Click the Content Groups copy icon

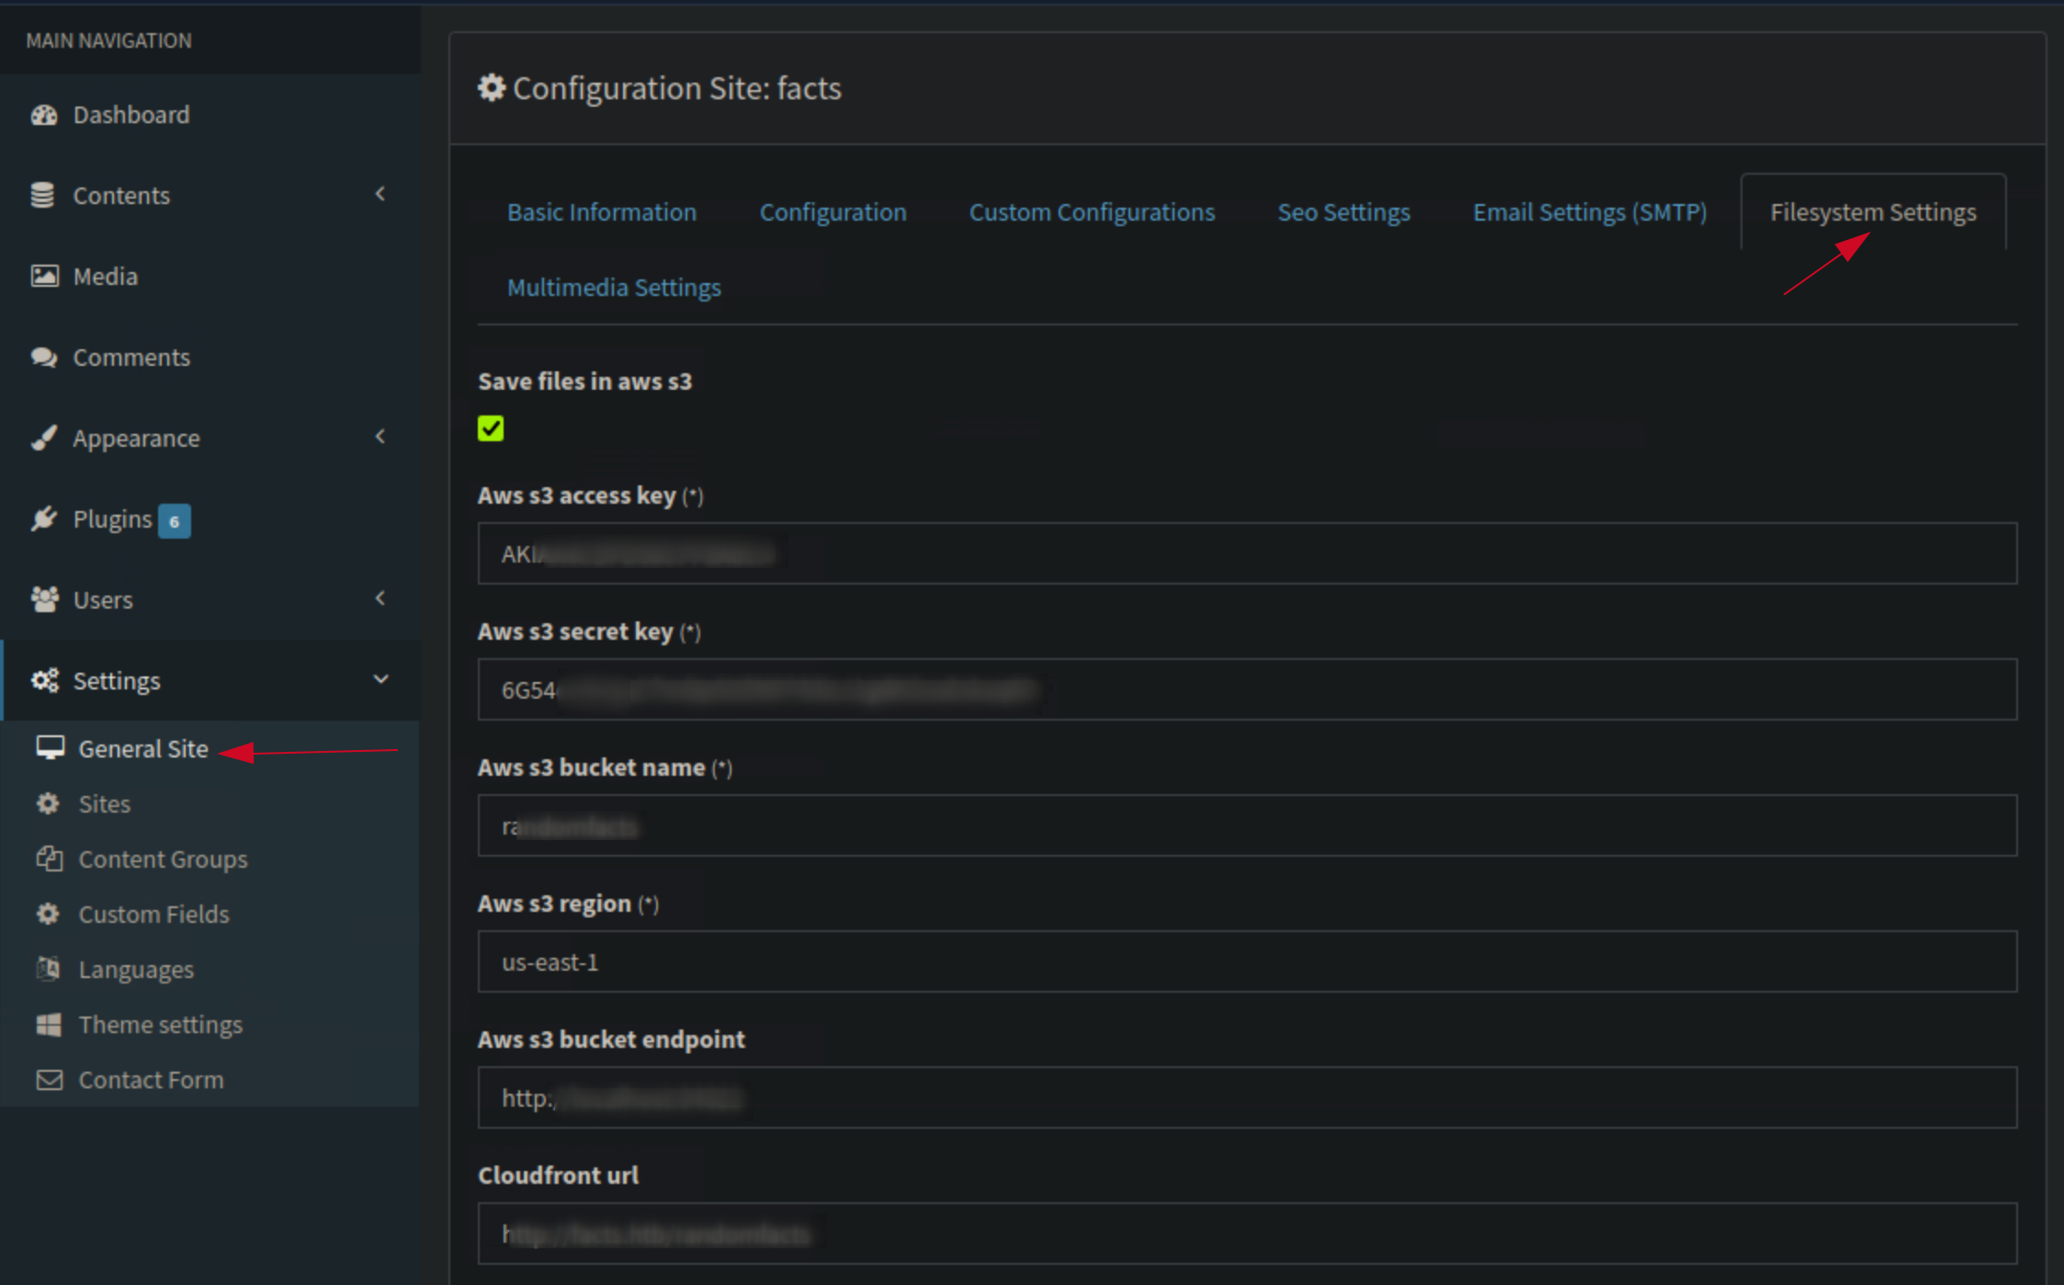[49, 859]
